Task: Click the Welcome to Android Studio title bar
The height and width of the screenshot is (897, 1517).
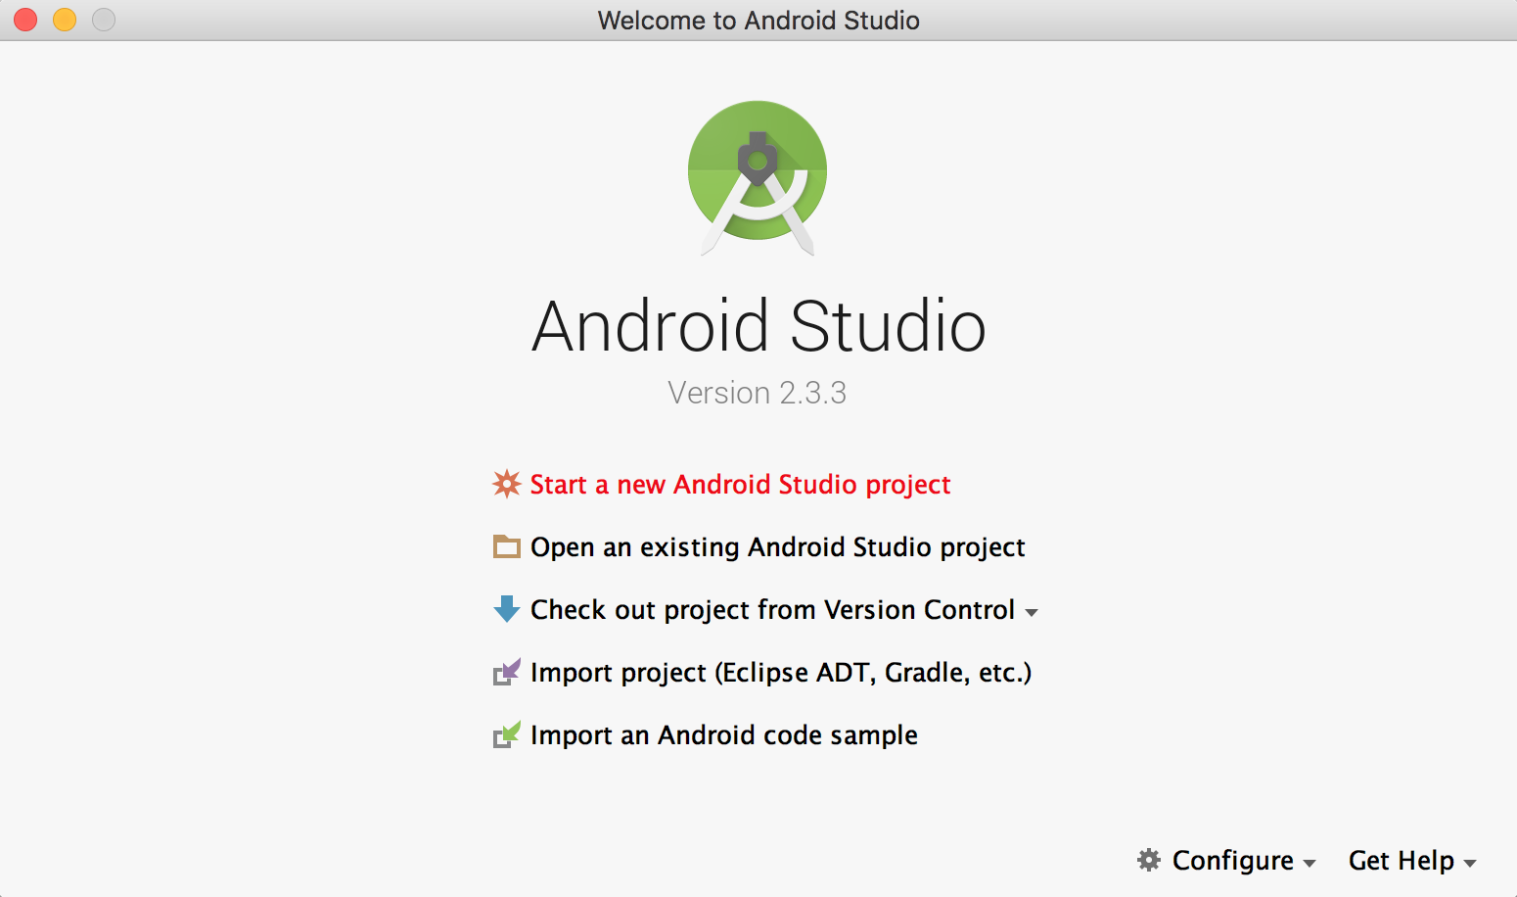Action: [758, 20]
